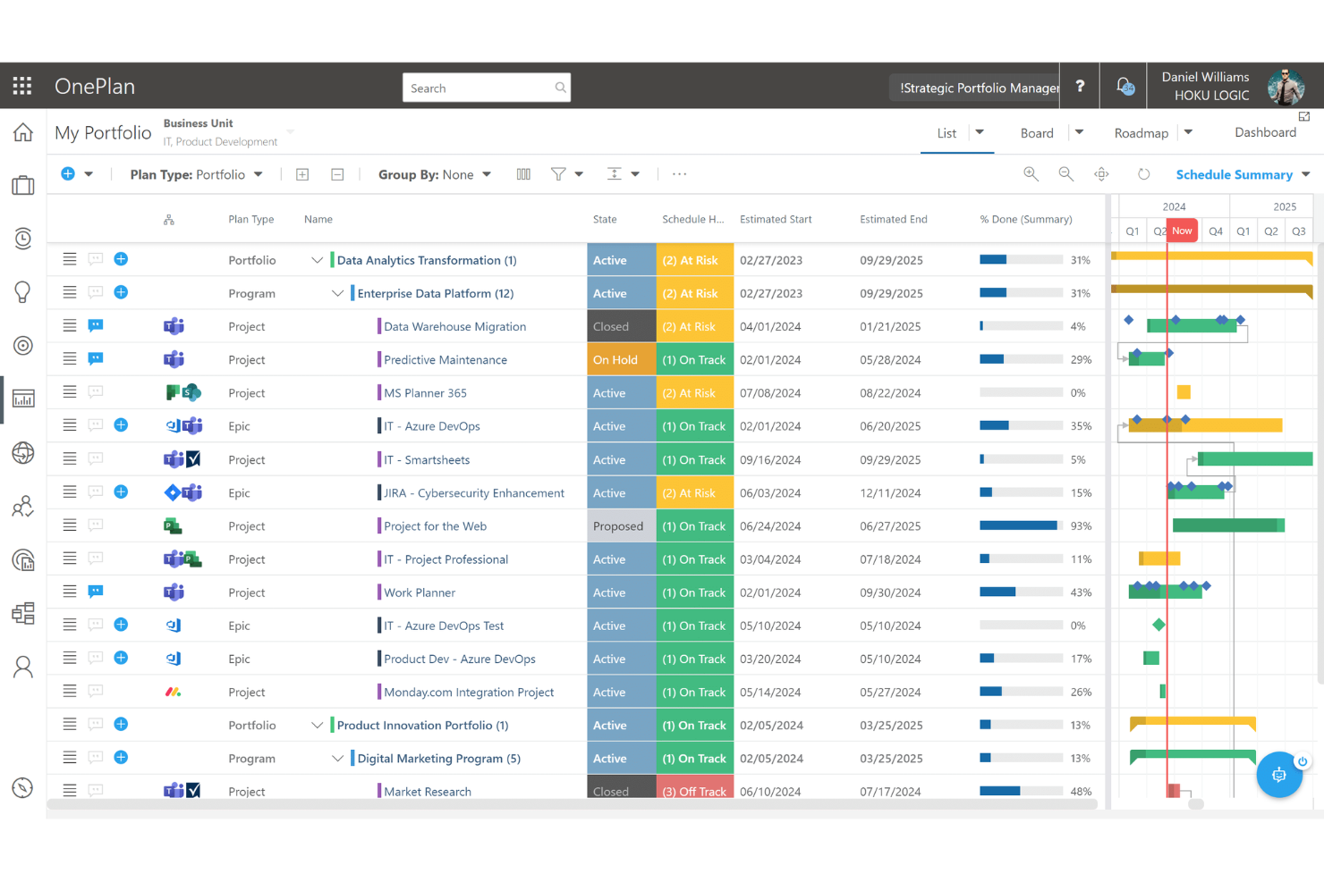This screenshot has width=1324, height=882.
Task: Click the IT - Azure DevOps Test milestone diamond
Action: tap(1158, 625)
